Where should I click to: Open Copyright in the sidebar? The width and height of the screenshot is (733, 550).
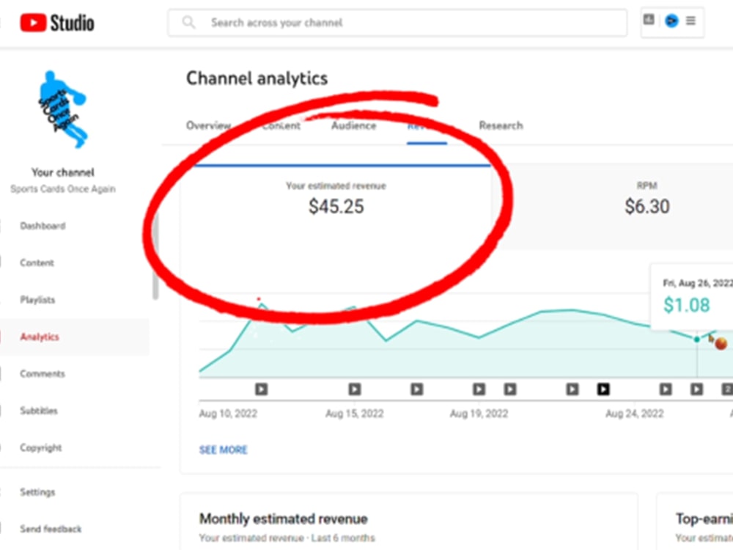pos(40,447)
